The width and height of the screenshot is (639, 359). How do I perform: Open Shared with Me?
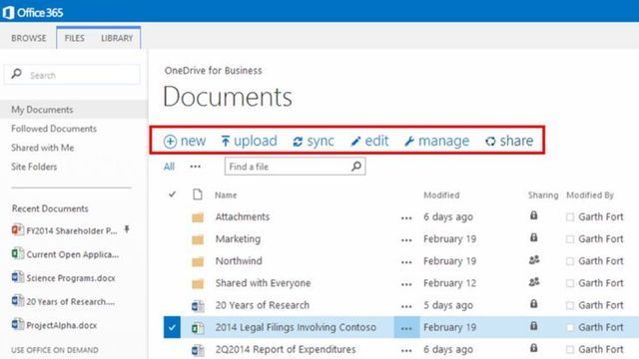pos(42,148)
